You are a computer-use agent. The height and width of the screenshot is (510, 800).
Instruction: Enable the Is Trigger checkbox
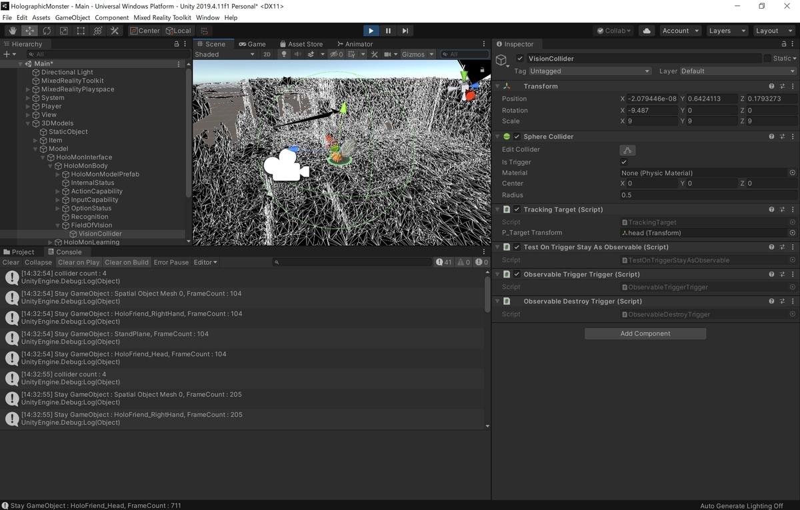point(624,161)
